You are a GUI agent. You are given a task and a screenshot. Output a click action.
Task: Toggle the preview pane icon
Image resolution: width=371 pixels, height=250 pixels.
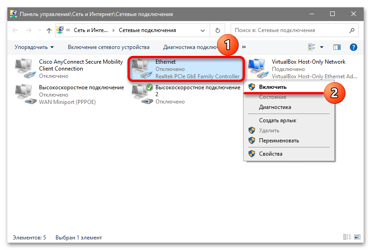pos(337,47)
